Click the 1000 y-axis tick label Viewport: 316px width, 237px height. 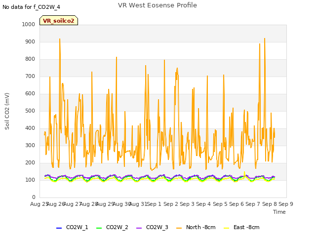coord(29,24)
